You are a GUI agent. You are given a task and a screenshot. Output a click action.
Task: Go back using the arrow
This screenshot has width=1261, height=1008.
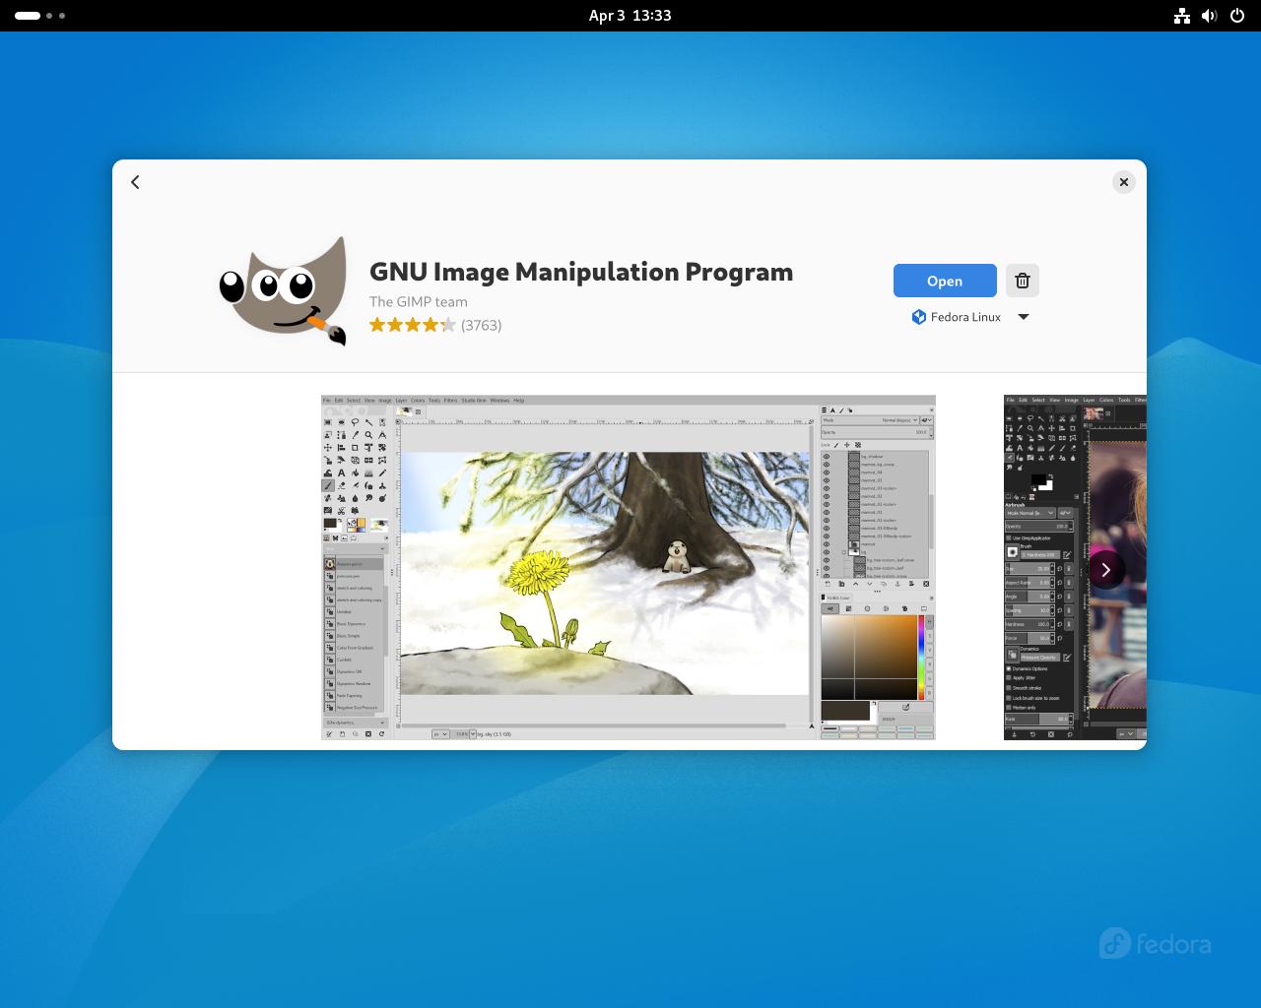[x=136, y=182]
